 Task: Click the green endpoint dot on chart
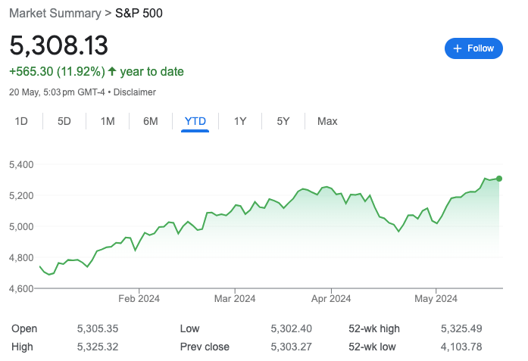[499, 179]
